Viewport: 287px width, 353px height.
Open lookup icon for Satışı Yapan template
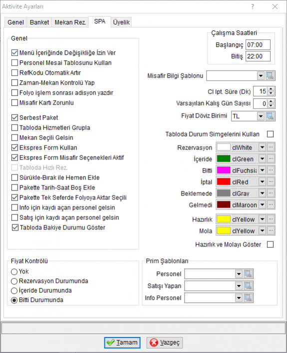point(248,286)
